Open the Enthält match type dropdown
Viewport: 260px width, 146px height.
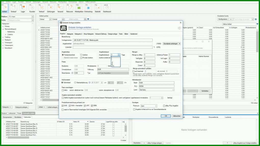(x=63, y=19)
